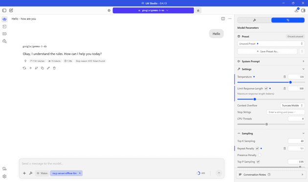Regenerate the assistant response
Viewport: 308px width, 182px height.
(x=24, y=68)
